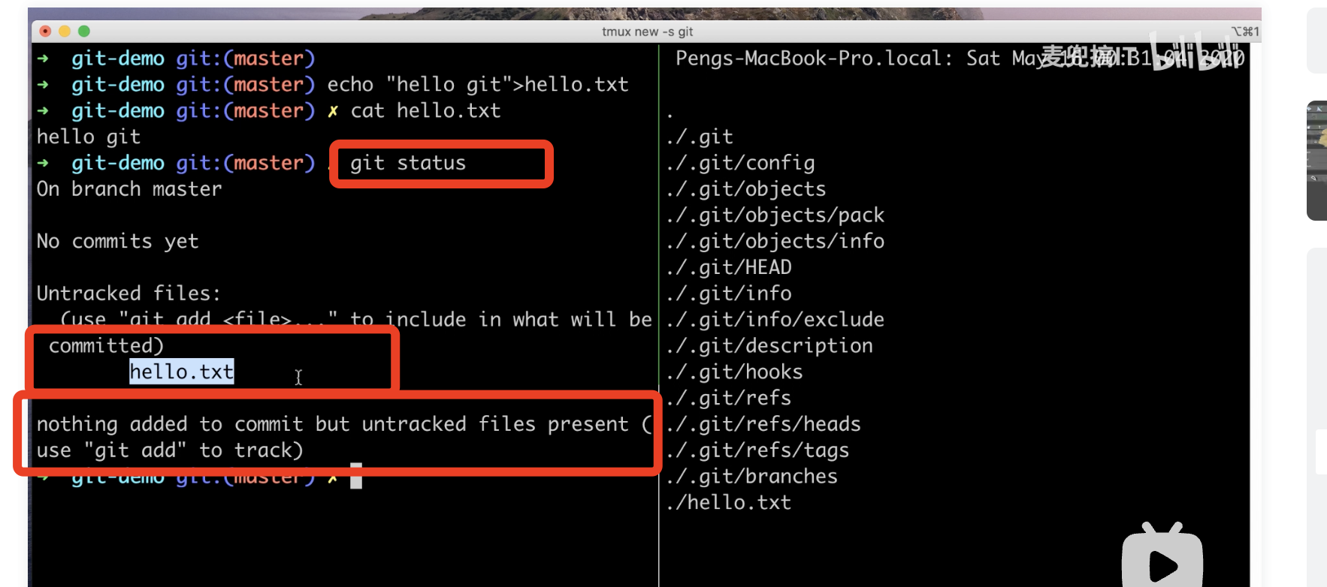1327x587 pixels.
Task: Minimize the terminal with the yellow button
Action: click(65, 31)
